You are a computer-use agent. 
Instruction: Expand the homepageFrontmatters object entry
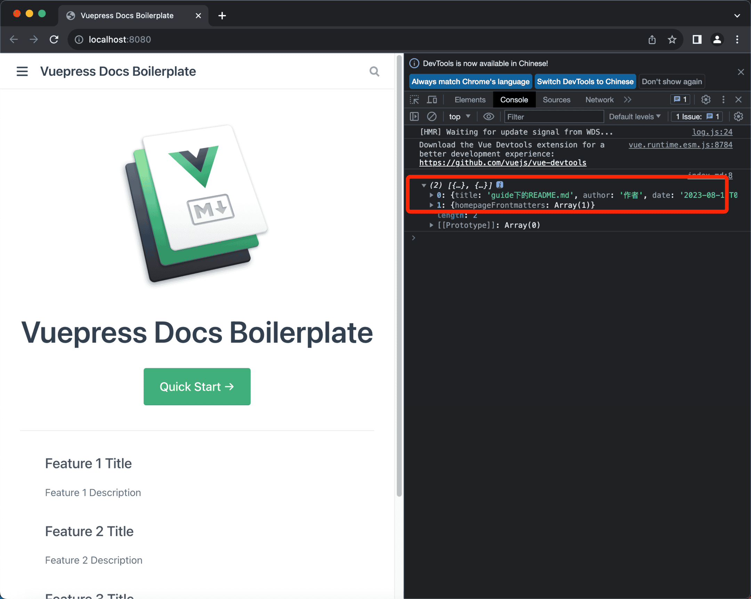[431, 205]
